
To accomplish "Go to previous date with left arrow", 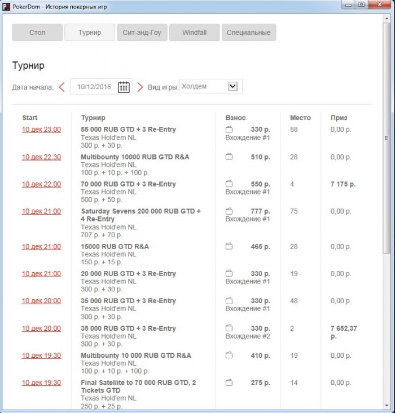I will pyautogui.click(x=62, y=87).
